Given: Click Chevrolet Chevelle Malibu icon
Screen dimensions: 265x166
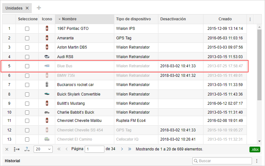Looking at the screenshot, I should click(x=47, y=121).
